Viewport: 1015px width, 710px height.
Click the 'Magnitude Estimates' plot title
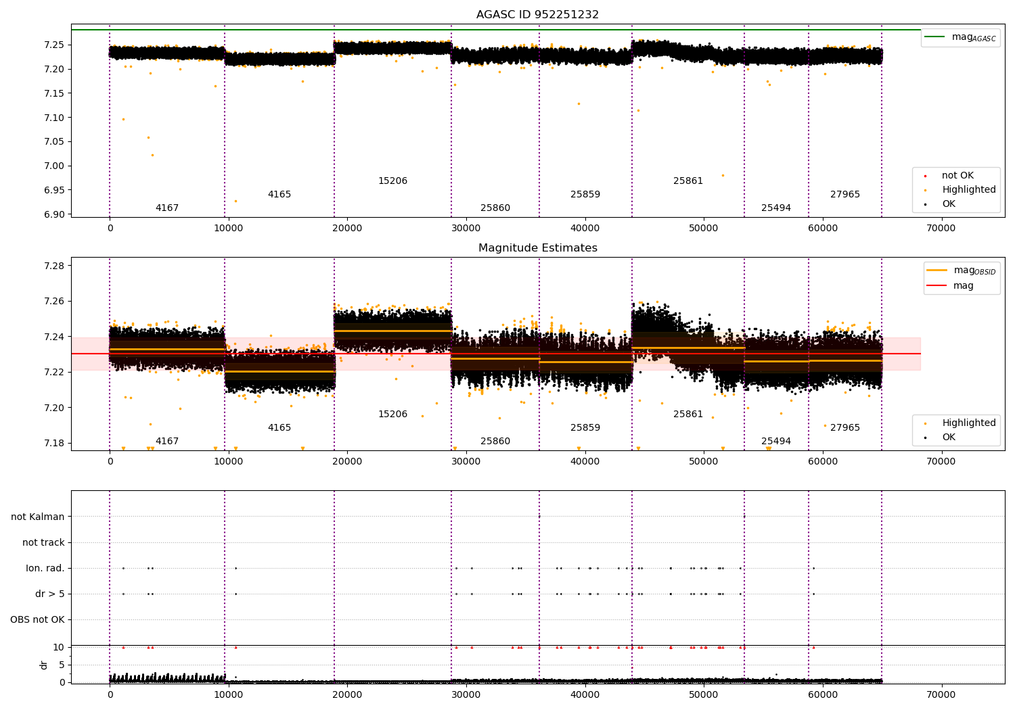(x=537, y=248)
